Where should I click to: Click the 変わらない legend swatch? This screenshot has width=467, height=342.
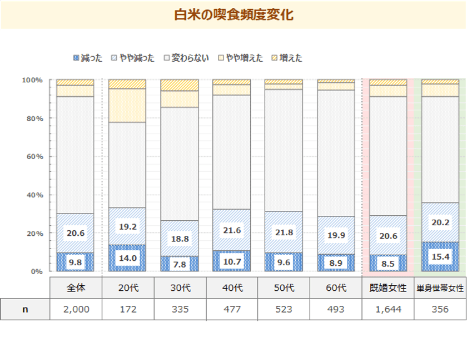coord(167,58)
